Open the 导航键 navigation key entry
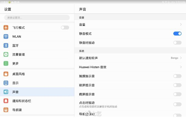186x118 pixels. coord(37,110)
